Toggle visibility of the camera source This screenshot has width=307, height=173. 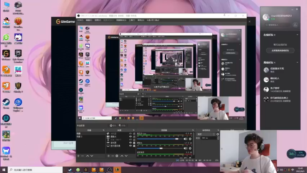[x=130, y=136]
